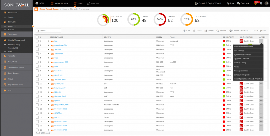The width and height of the screenshot is (270, 136).
Task: Refresh the inventory list
Action: (222, 31)
